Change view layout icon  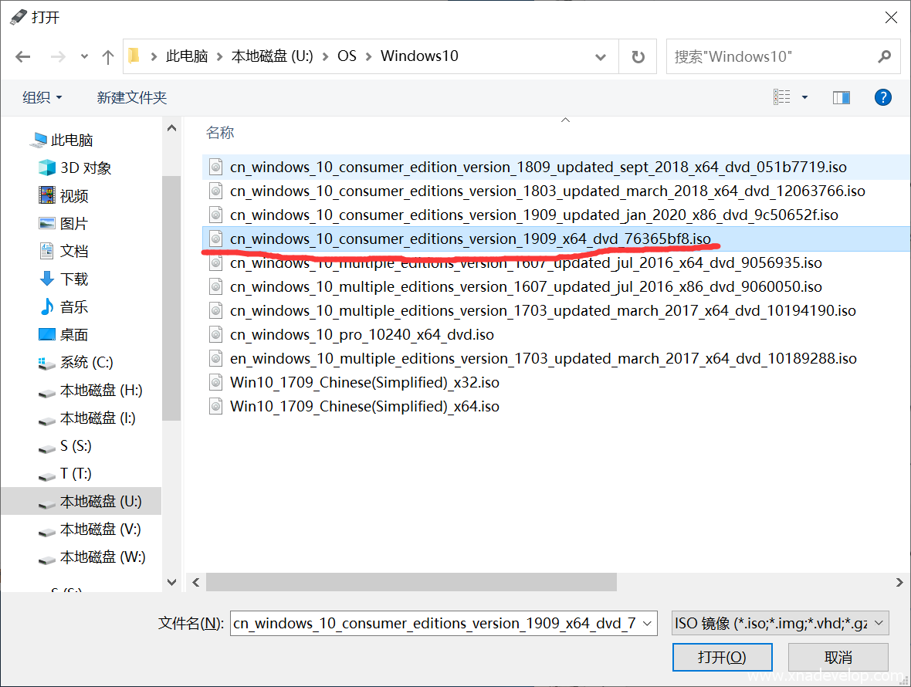point(782,97)
